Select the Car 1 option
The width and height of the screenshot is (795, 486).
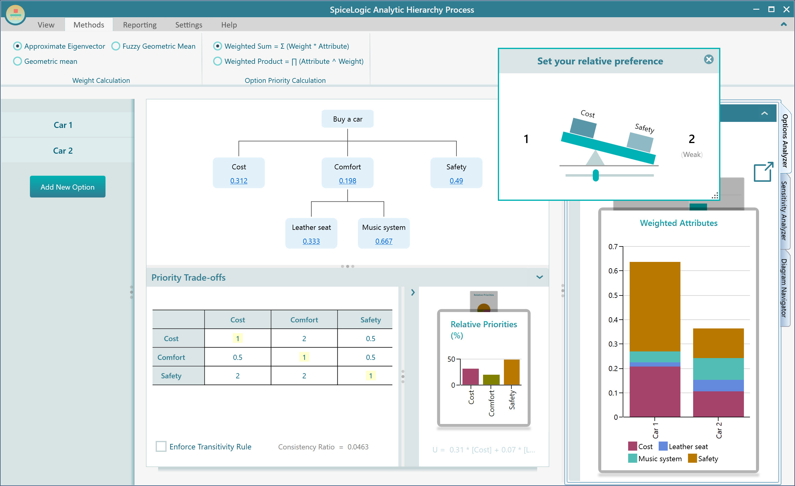pos(63,125)
